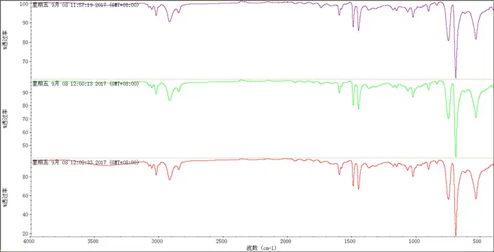Select the red spectrum's deepest peak near 700
This screenshot has width=494, height=252.
pyautogui.click(x=456, y=234)
